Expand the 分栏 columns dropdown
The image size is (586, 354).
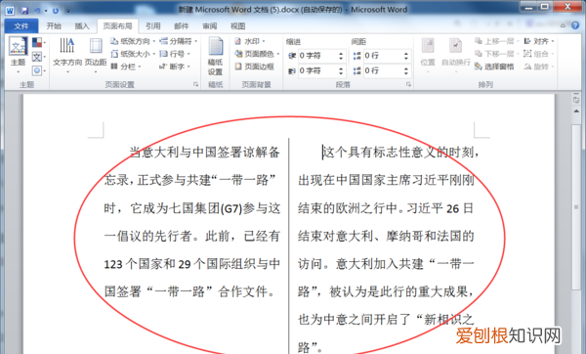(126, 66)
